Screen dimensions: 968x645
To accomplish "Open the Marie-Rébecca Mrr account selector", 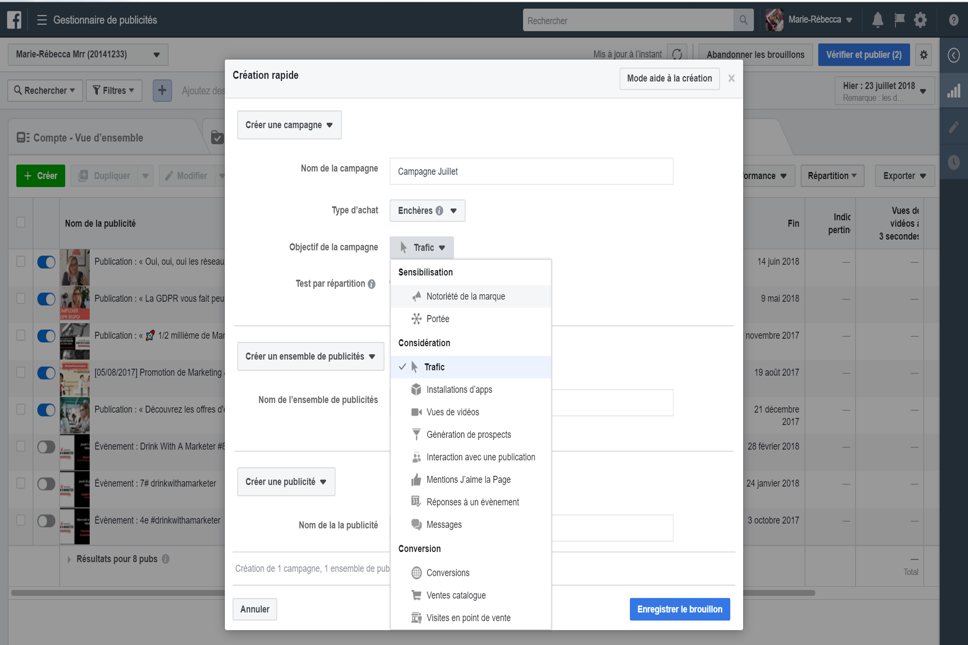I will coord(88,54).
